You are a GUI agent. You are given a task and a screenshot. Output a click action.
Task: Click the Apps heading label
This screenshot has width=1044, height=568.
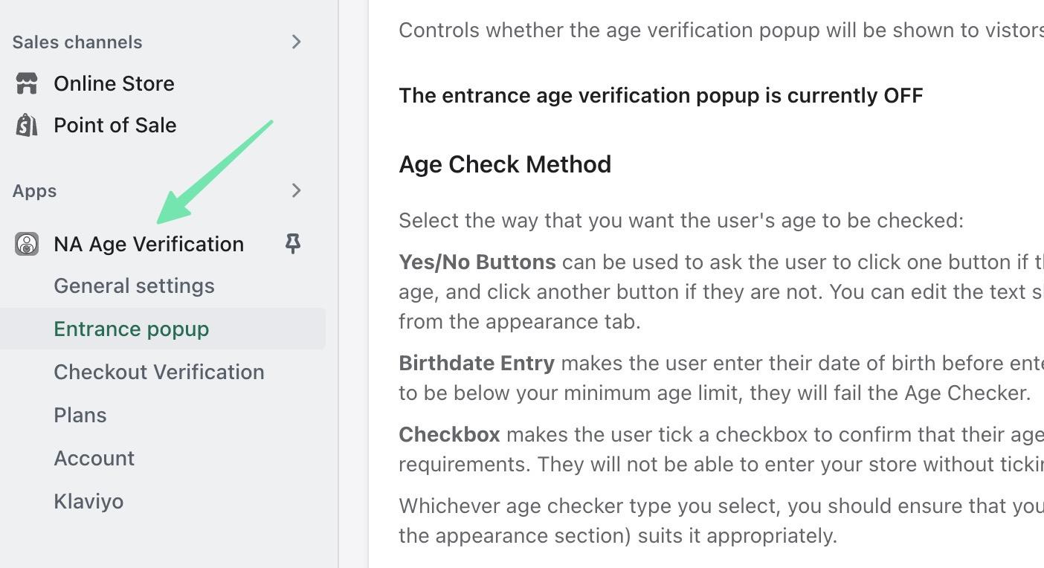(34, 191)
